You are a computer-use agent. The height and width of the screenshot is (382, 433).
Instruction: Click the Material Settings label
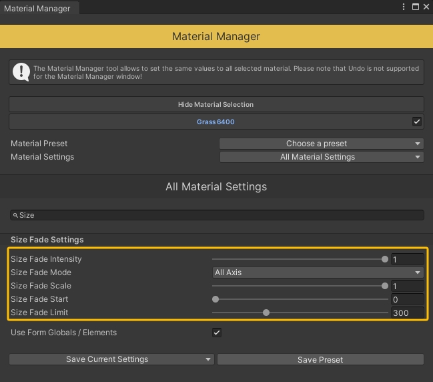[x=42, y=157]
